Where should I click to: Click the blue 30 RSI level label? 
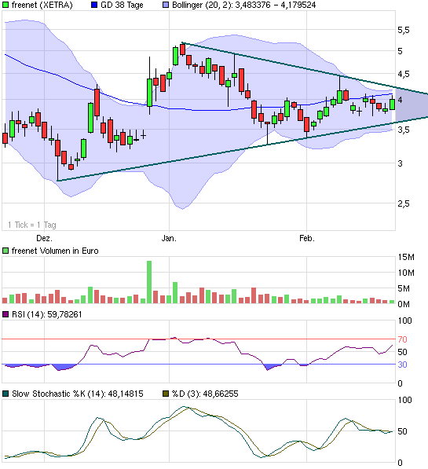402,365
